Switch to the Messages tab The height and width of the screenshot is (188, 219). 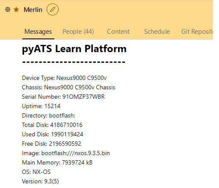(x=38, y=32)
